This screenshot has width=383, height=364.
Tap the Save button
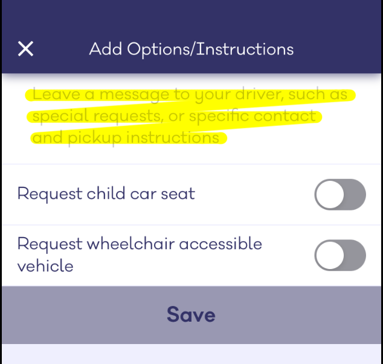pyautogui.click(x=191, y=315)
